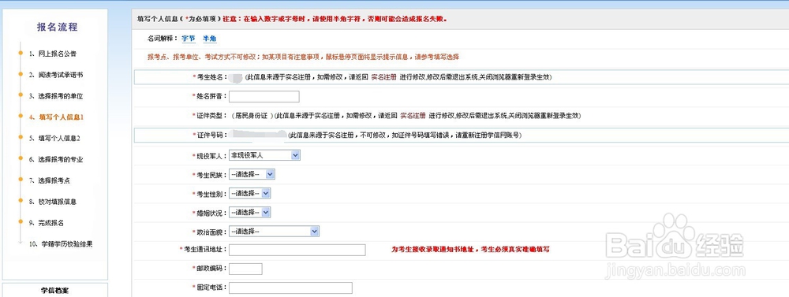Open step 7 选择报考点
789x297 pixels.
49,180
